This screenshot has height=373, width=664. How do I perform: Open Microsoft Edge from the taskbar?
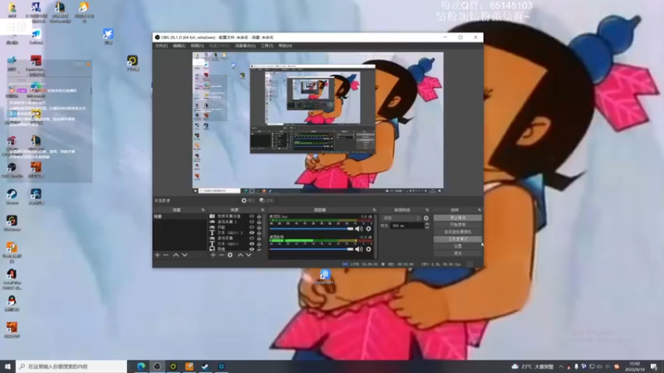point(140,366)
